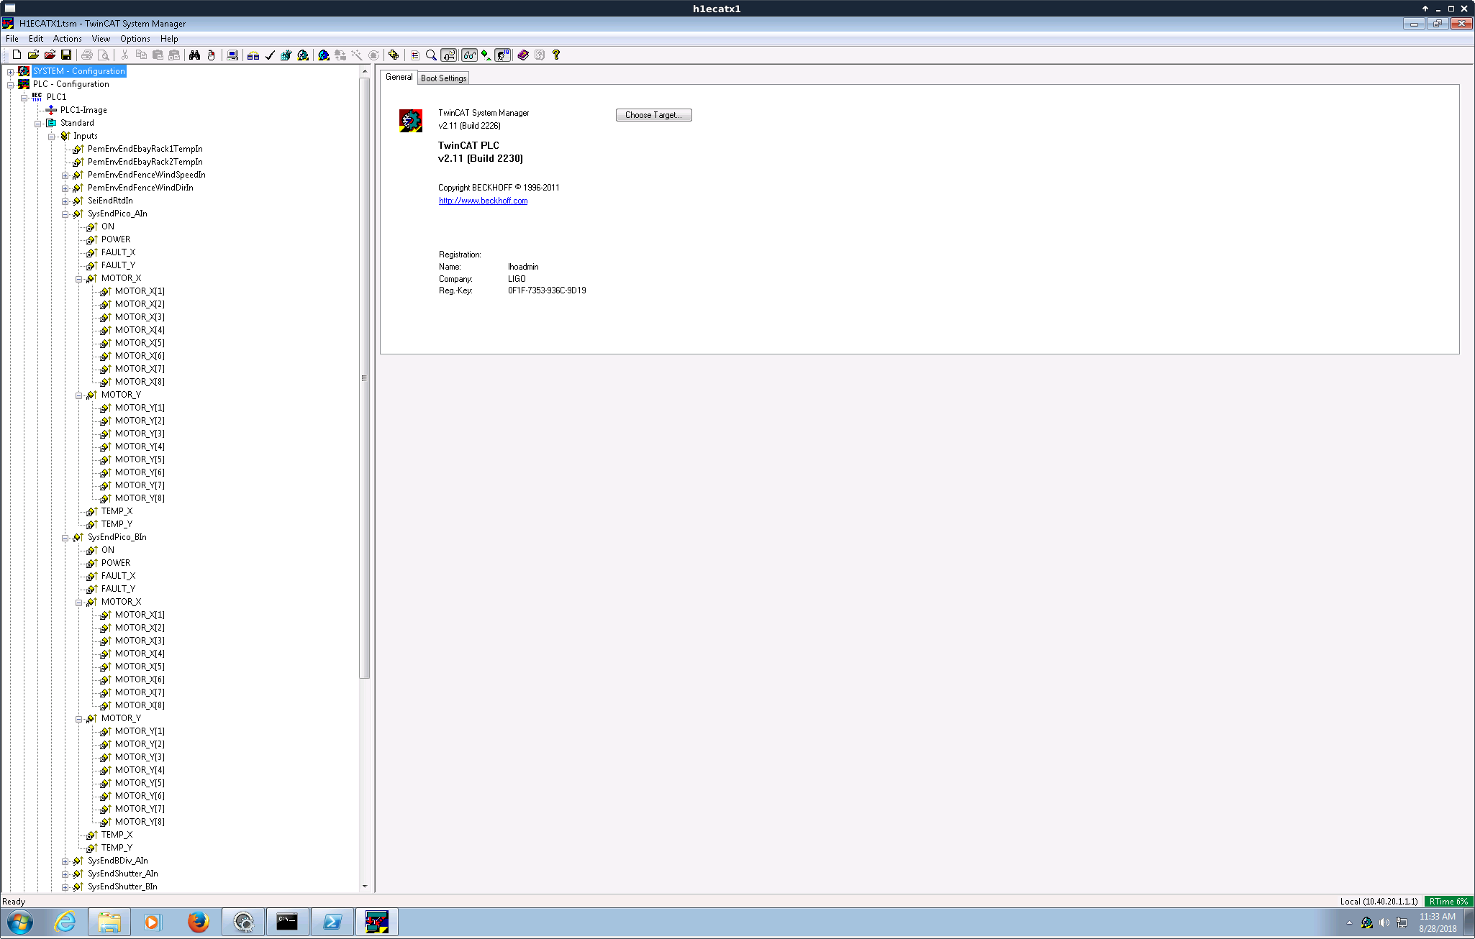Viewport: 1475px width, 939px height.
Task: Switch to the Boot Settings tab
Action: click(x=444, y=78)
